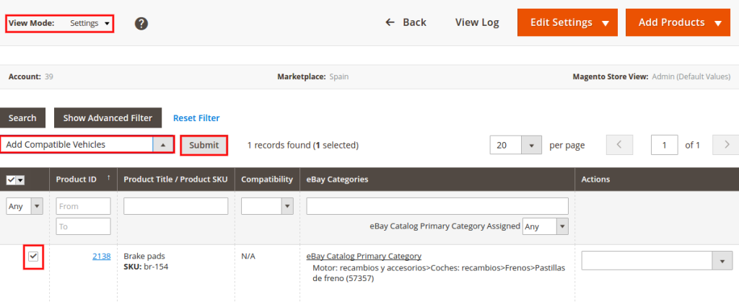Go back using the Back arrow
Screen dimensions: 739x302
pos(406,22)
